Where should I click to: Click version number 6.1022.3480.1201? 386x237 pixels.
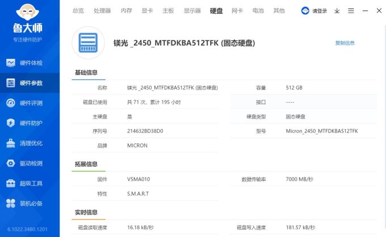coord(27,230)
